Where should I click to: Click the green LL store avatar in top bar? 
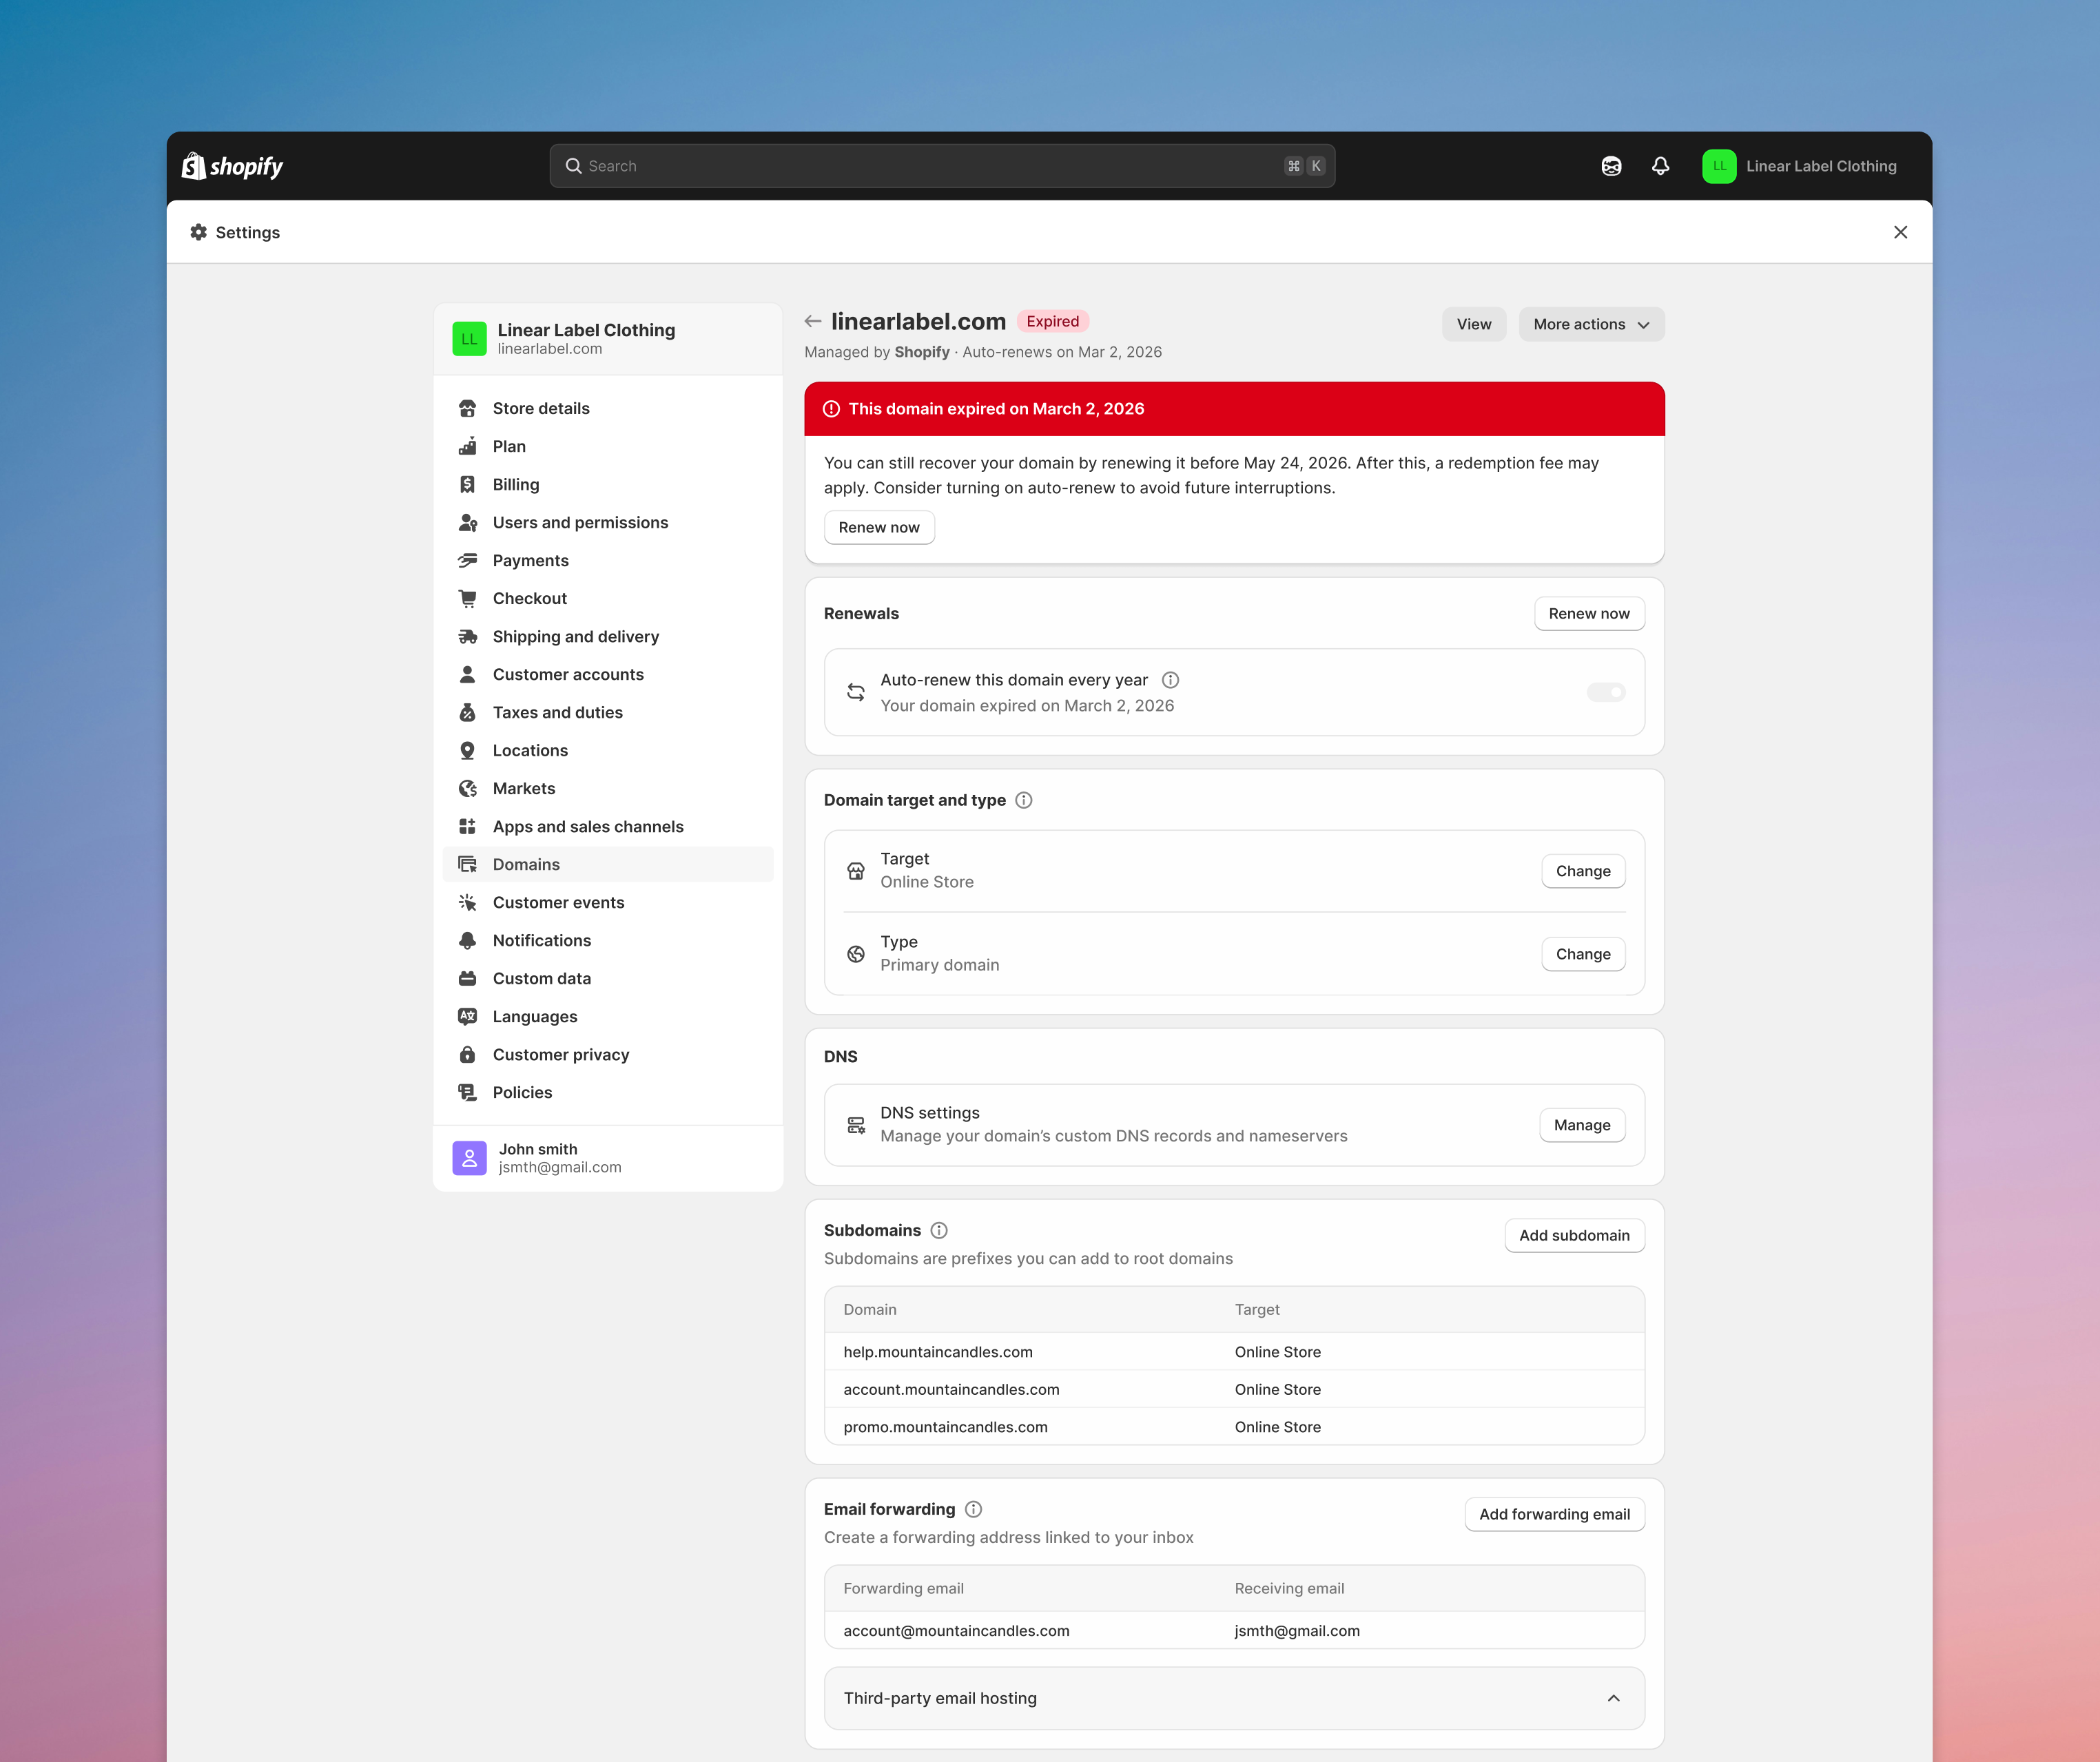point(1719,166)
